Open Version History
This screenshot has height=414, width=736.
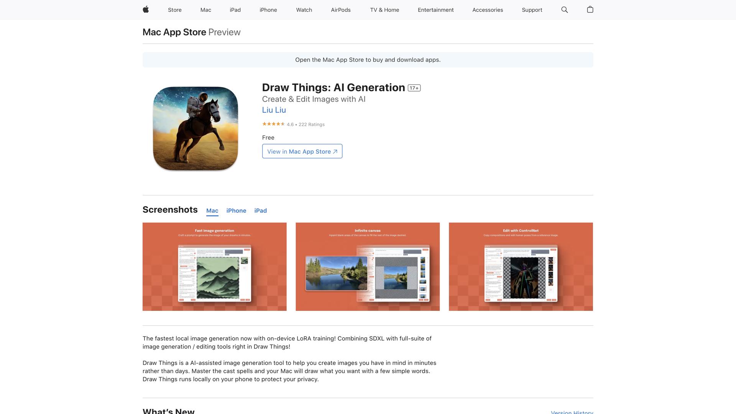click(x=571, y=412)
